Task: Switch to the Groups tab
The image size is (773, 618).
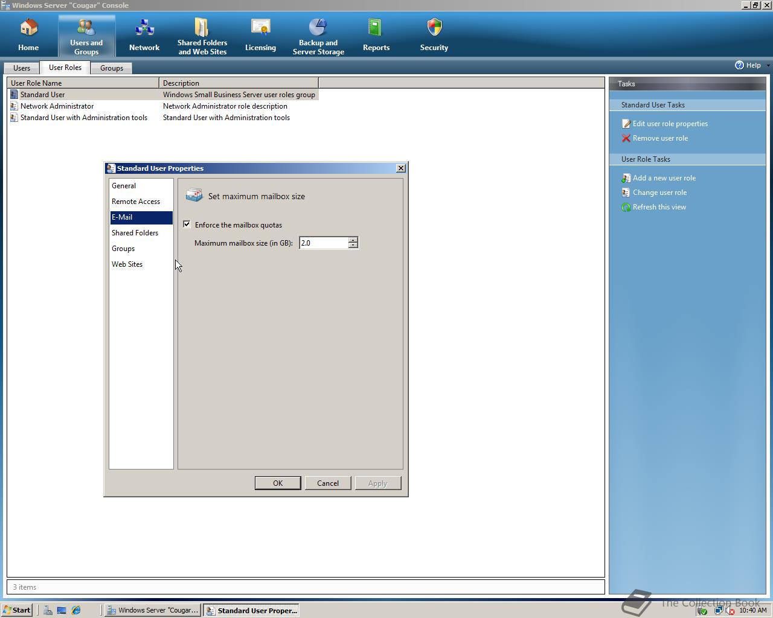Action: click(112, 68)
